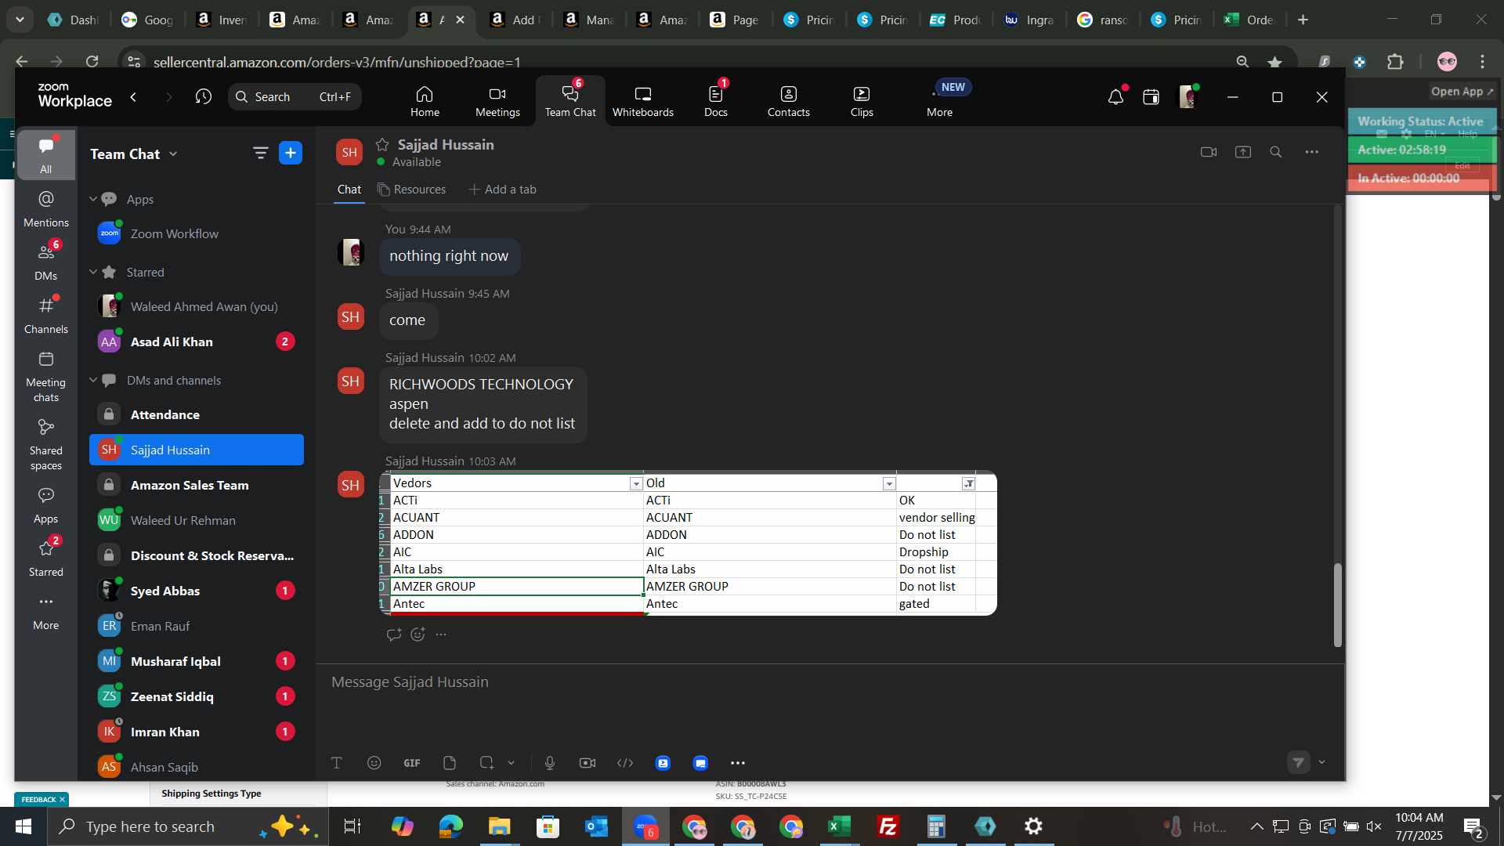Open More options in left sidebar

46,611
